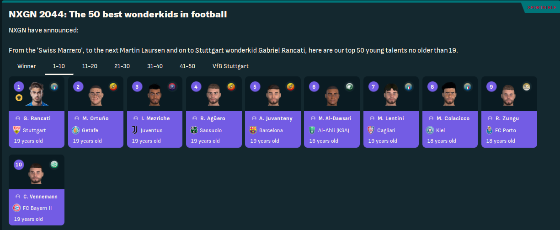Click the gold award icon on Rancati's card
Viewport: 560px width, 230px height.
click(x=18, y=97)
